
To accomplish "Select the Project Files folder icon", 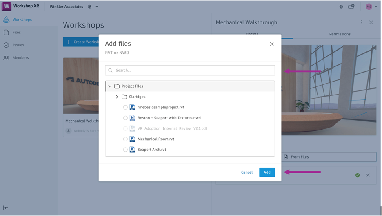I will [x=117, y=86].
